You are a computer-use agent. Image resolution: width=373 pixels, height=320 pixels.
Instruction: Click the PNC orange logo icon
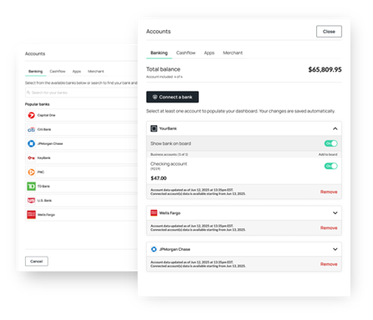(32, 172)
